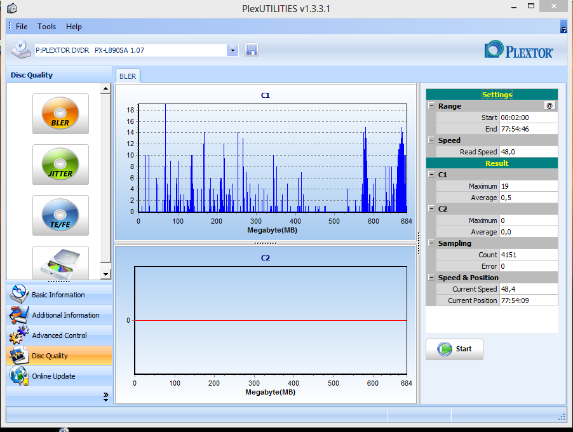Switch to the BLER tab
Screen dimensions: 573x432
pos(128,76)
